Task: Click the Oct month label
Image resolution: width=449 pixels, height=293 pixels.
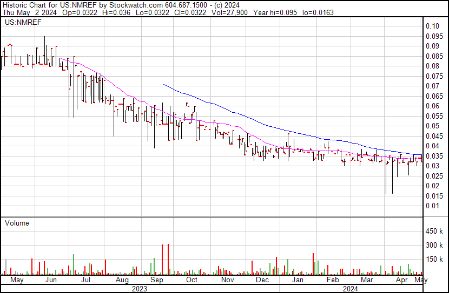Action: tap(192, 280)
